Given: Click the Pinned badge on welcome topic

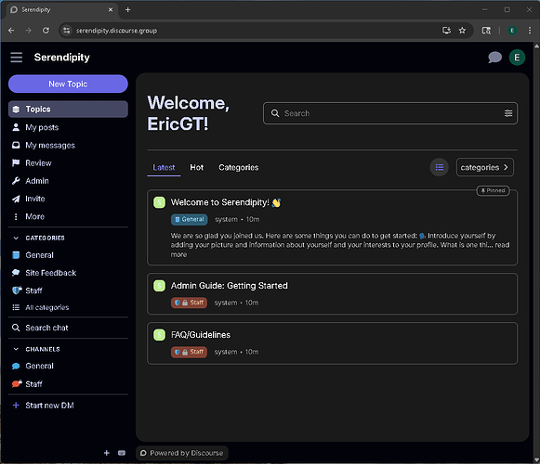Looking at the screenshot, I should [493, 190].
